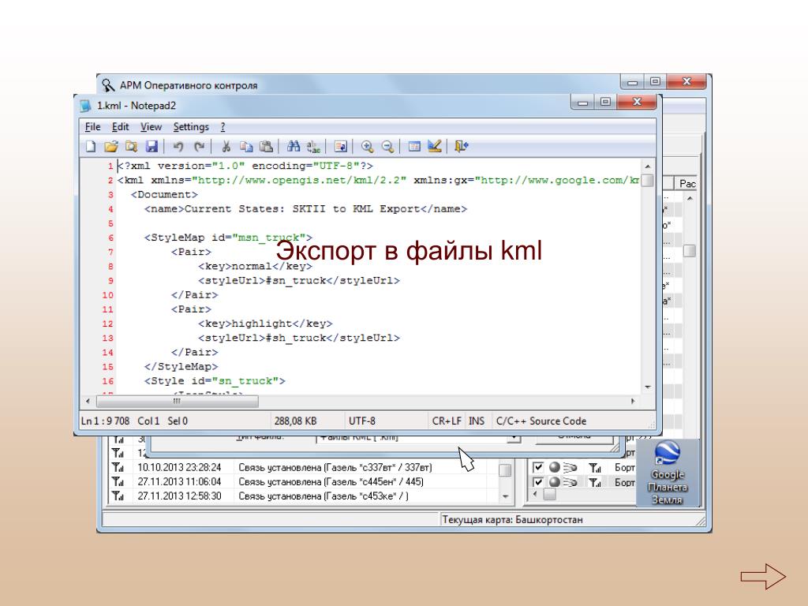This screenshot has height=606, width=808.
Task: Open the ? help menu
Action: pos(223,127)
